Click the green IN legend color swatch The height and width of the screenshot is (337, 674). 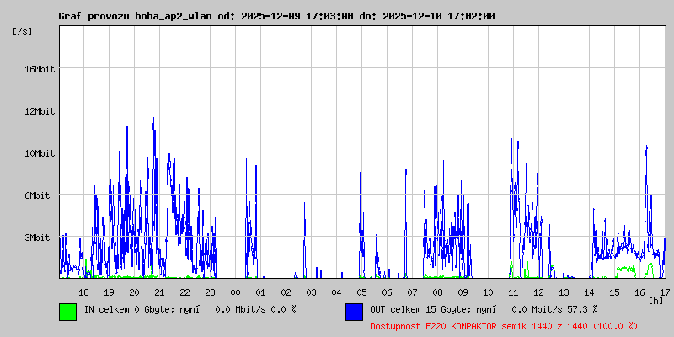67,311
